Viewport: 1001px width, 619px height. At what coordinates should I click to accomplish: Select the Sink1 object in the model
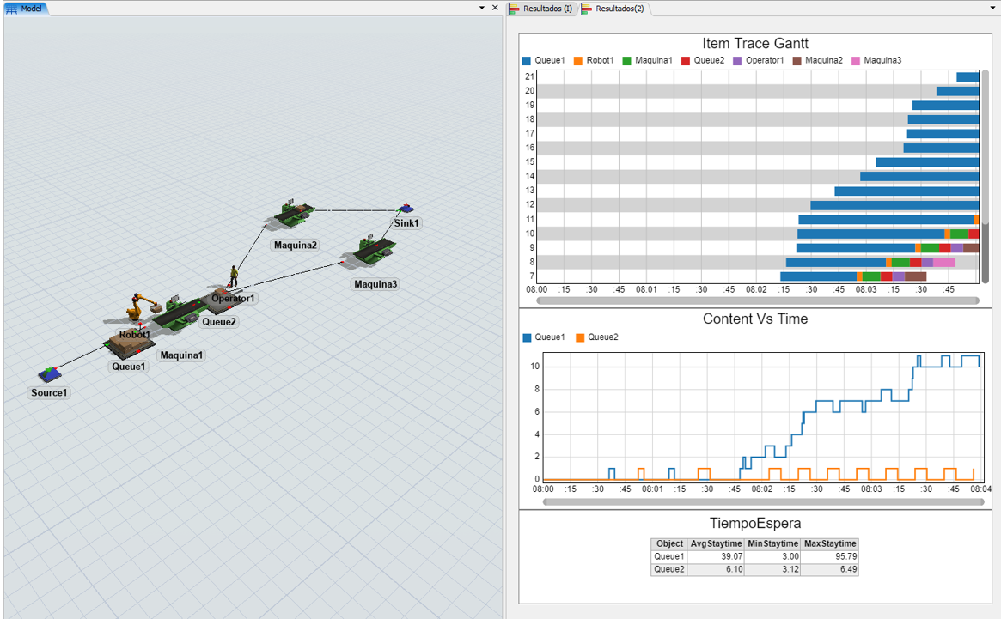[x=406, y=209]
